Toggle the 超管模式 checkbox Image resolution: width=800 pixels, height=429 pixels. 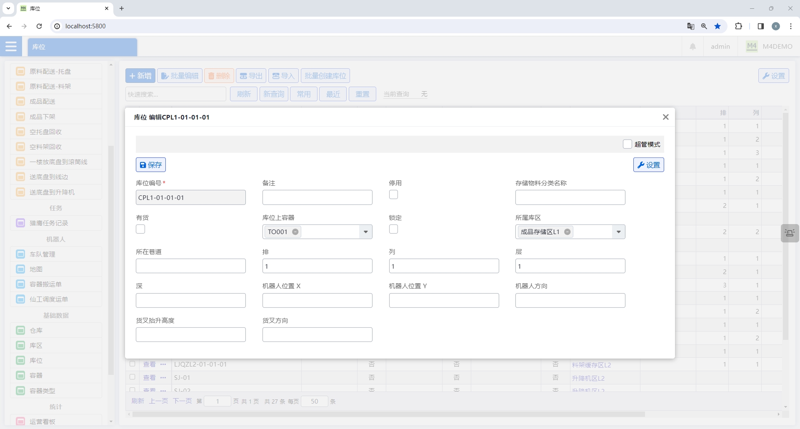click(x=627, y=144)
